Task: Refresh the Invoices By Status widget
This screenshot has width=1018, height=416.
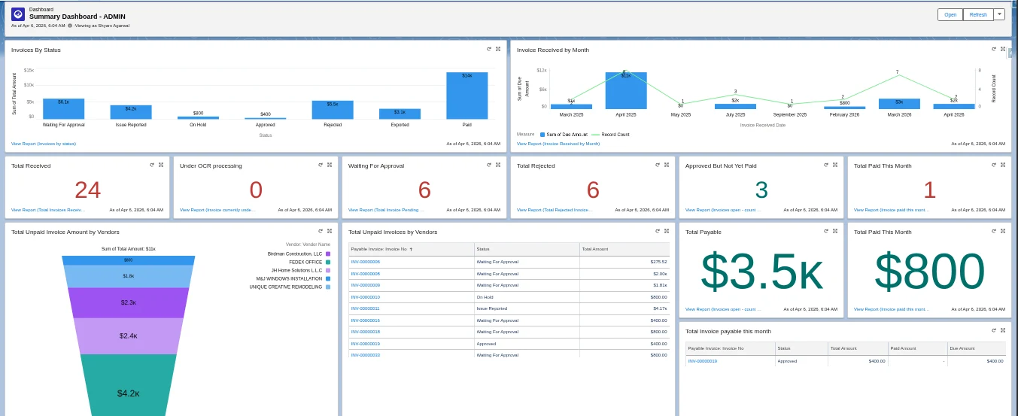Action: pyautogui.click(x=489, y=49)
